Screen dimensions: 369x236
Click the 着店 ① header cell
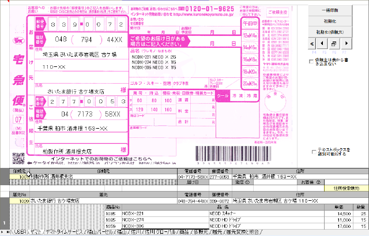(243, 182)
